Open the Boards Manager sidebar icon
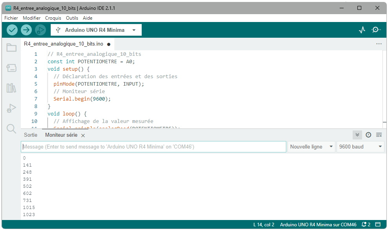The height and width of the screenshot is (231, 388). (11, 68)
